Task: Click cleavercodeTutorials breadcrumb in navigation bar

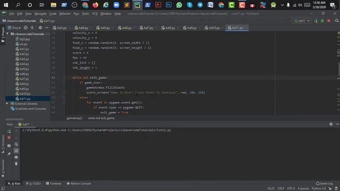Action: pos(19,21)
